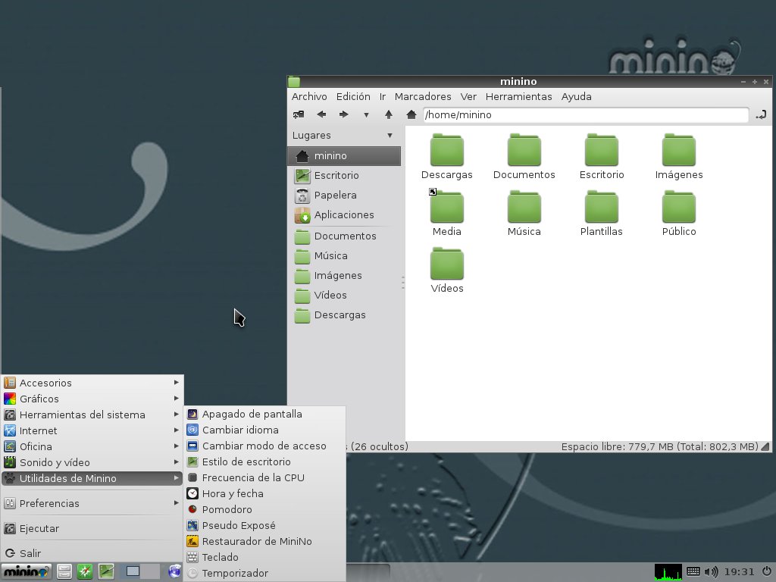Click the minino start menu button

click(x=26, y=571)
